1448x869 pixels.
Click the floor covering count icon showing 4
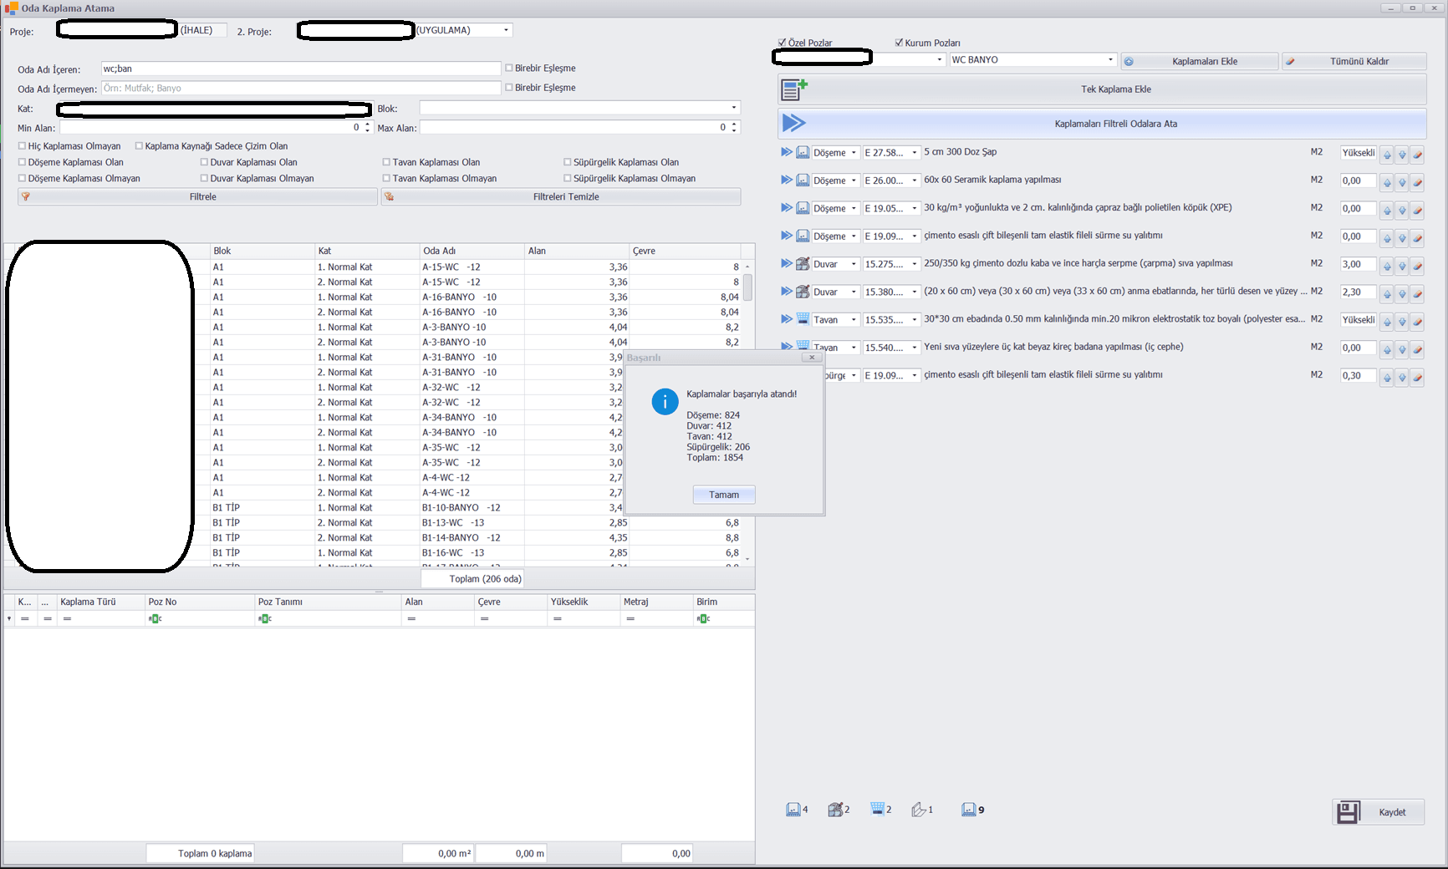pyautogui.click(x=793, y=809)
